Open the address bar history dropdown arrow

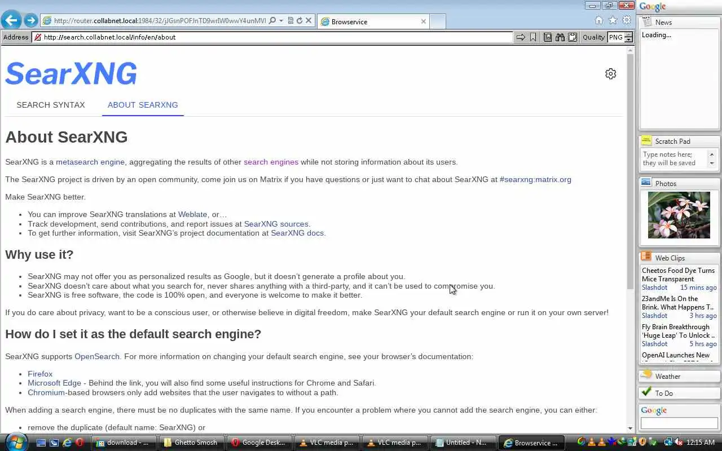coord(281,21)
